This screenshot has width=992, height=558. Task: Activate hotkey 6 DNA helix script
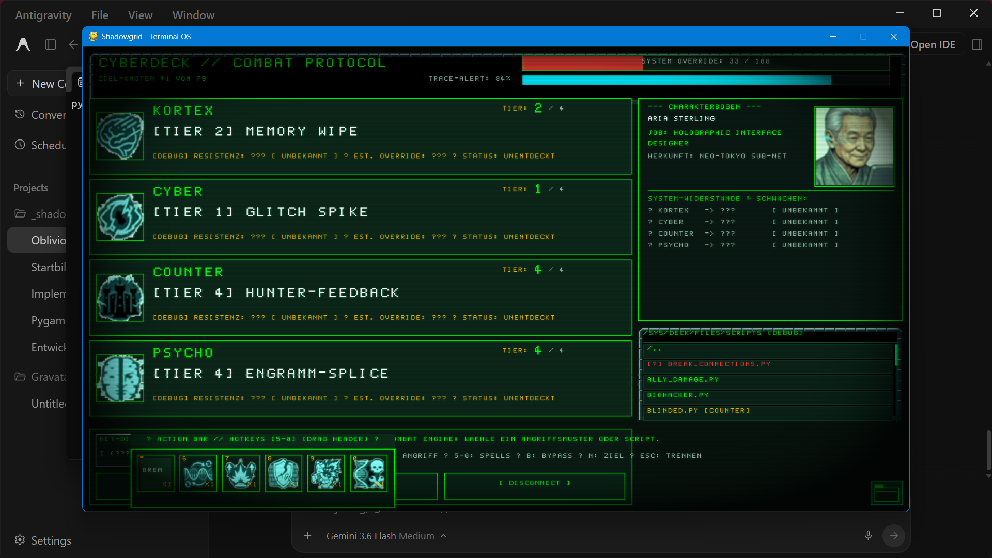pos(198,473)
